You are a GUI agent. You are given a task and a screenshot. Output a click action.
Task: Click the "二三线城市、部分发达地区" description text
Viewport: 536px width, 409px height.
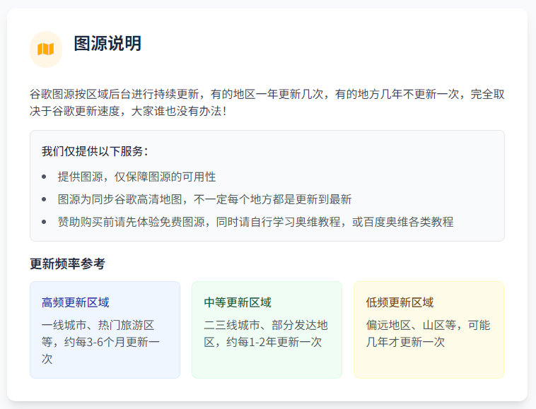coord(266,325)
